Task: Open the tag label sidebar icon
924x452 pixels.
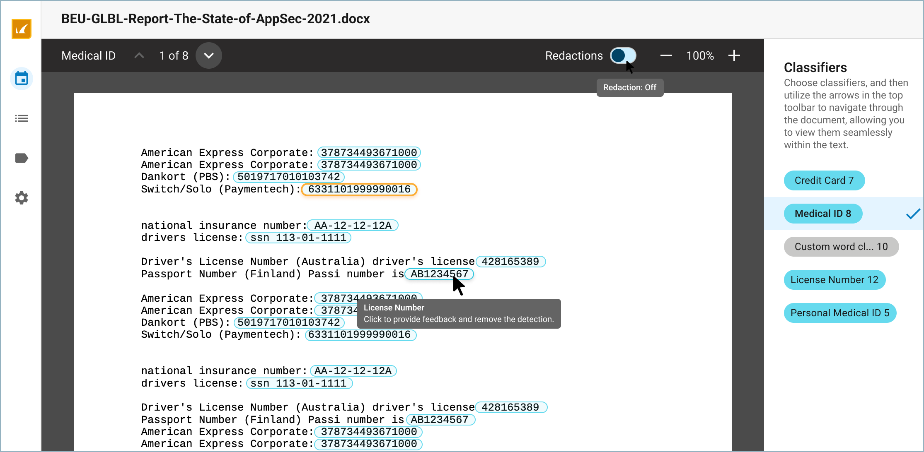Action: click(x=22, y=158)
